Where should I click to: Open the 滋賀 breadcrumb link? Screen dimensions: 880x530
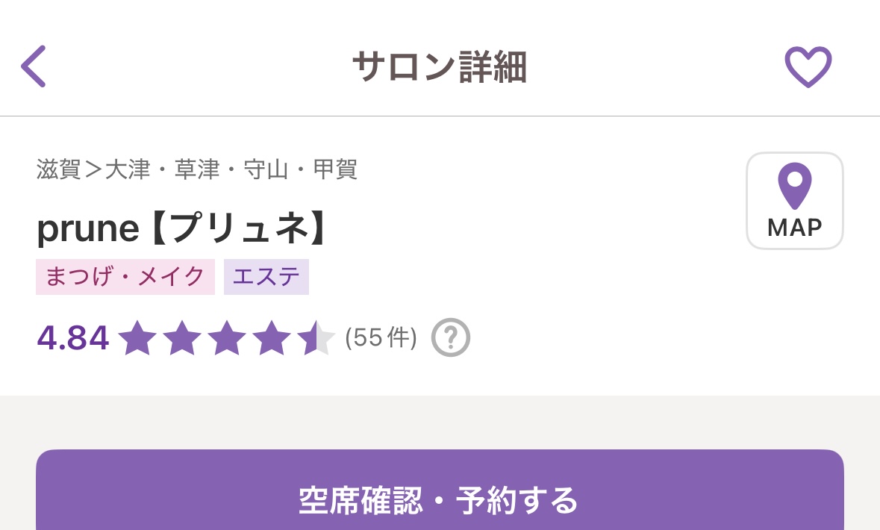pyautogui.click(x=58, y=169)
